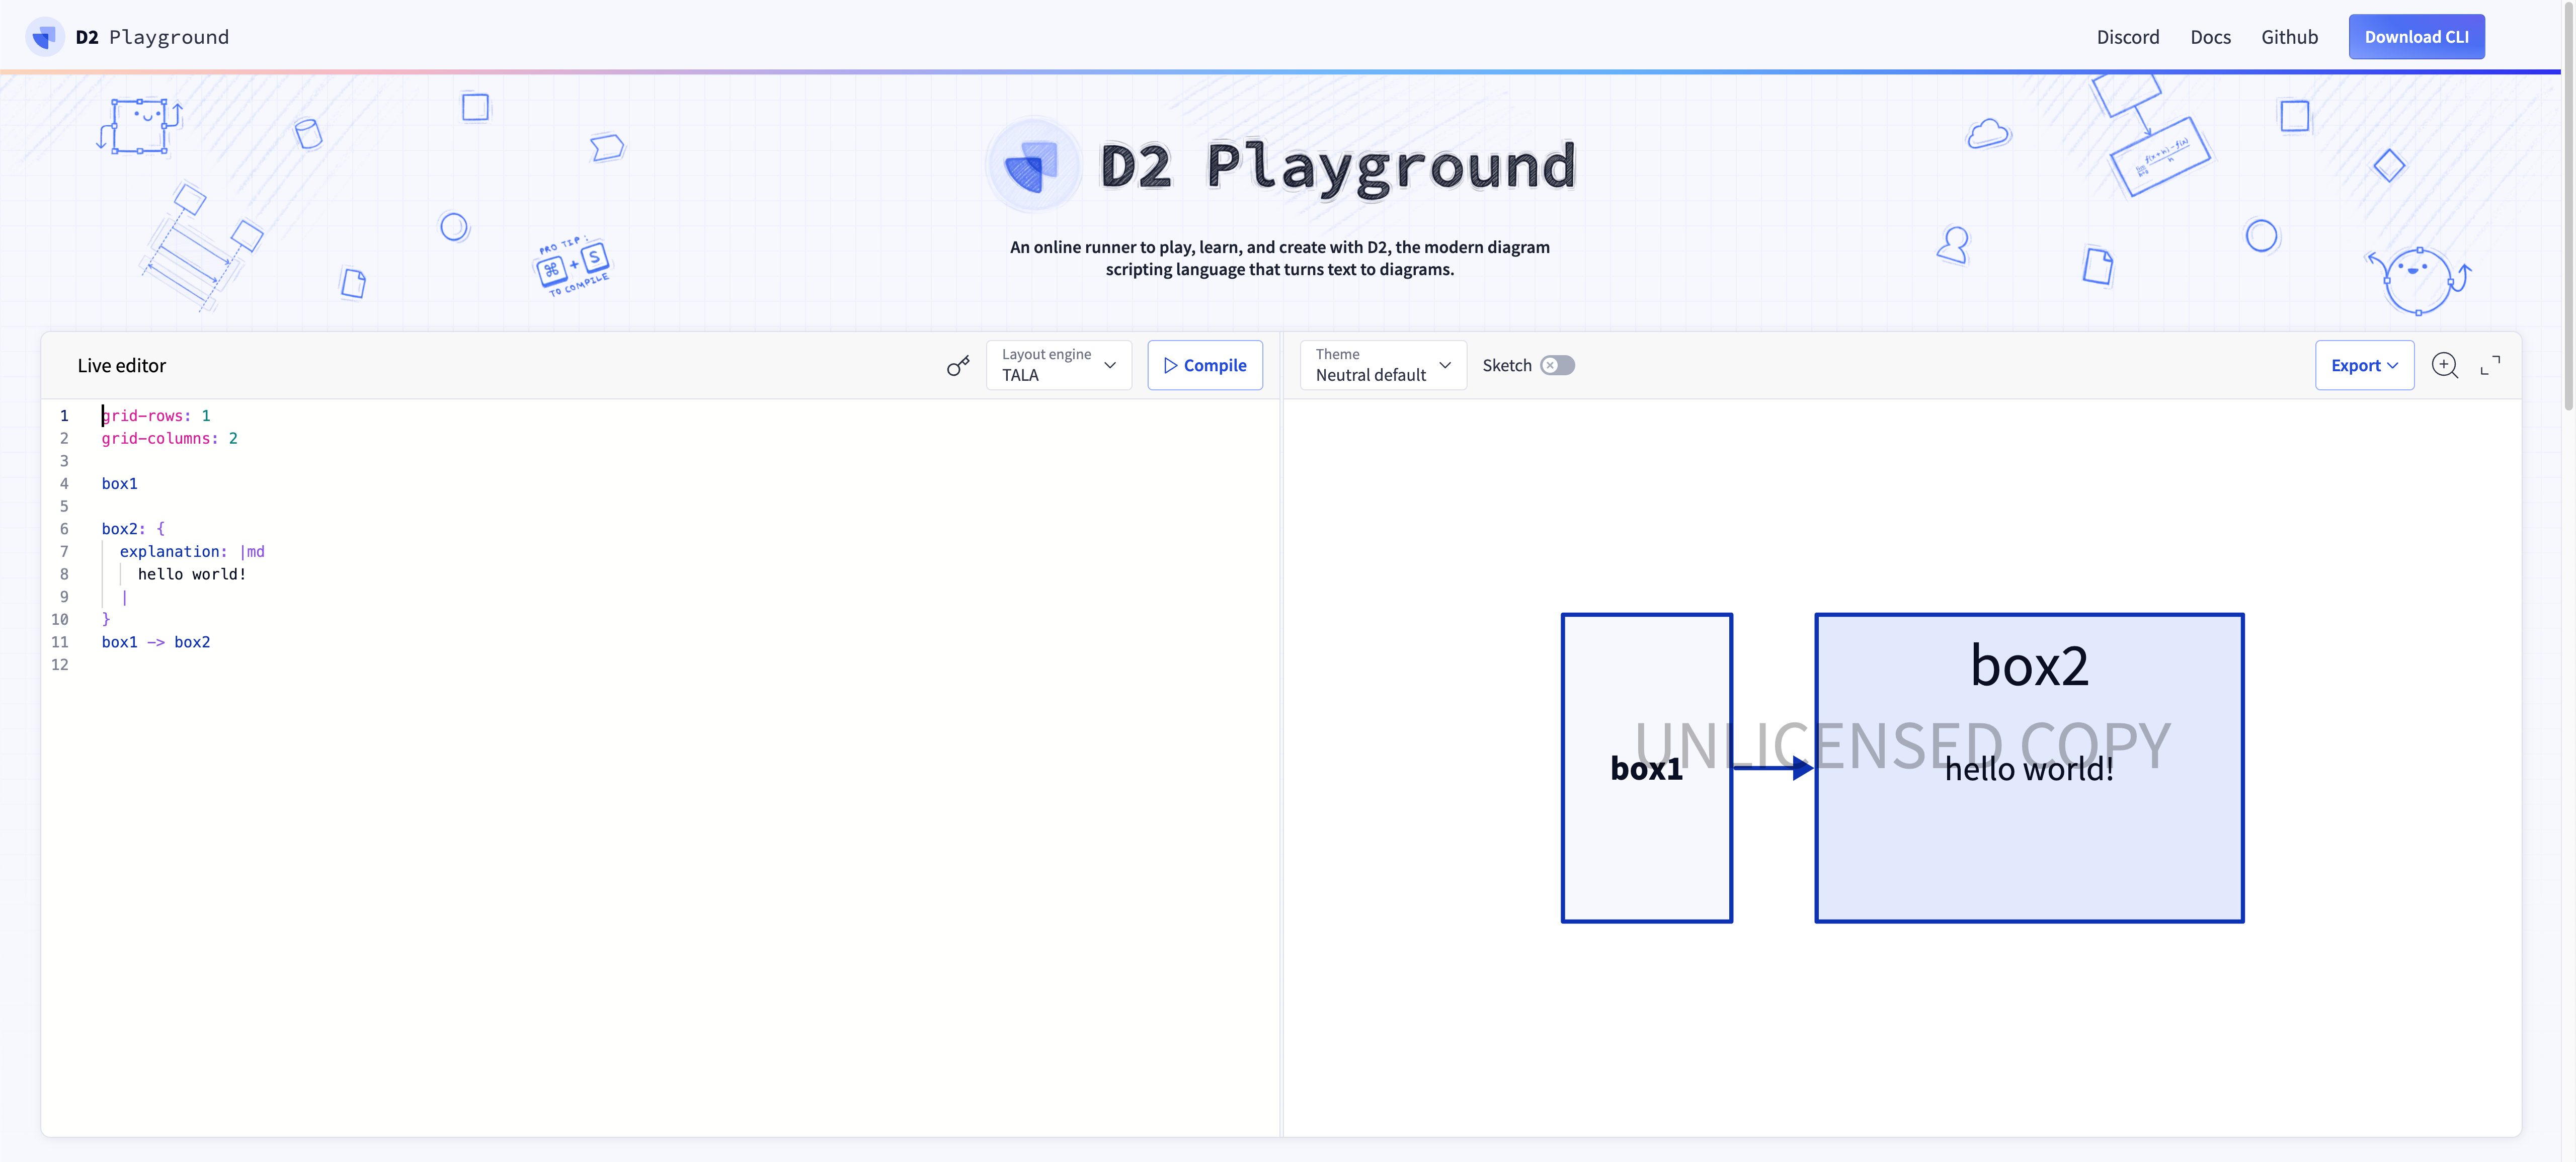2576x1162 pixels.
Task: Click code line 'grid-rows: 1'
Action: tap(156, 416)
